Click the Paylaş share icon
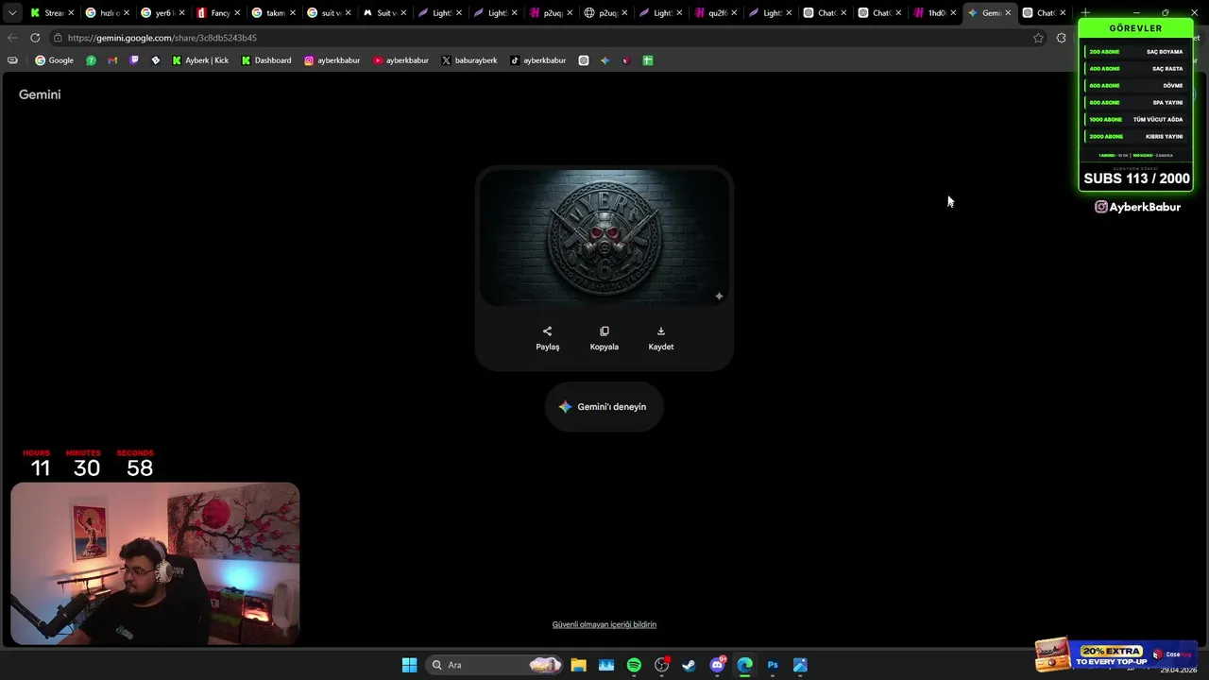Screen dimensions: 1209x680 (547, 331)
